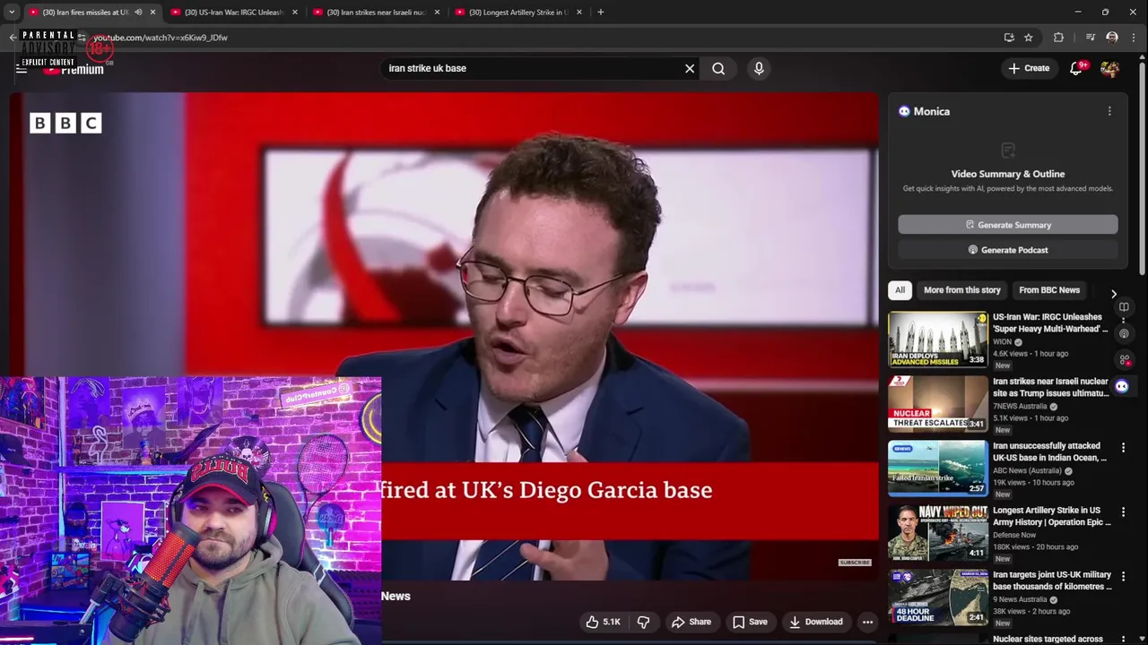The height and width of the screenshot is (645, 1148).
Task: Open options for 9 News Australia video
Action: tap(1123, 576)
